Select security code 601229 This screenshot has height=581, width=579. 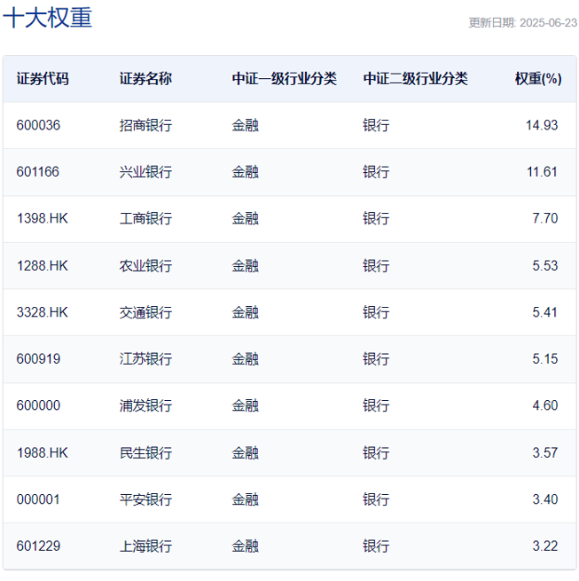38,546
